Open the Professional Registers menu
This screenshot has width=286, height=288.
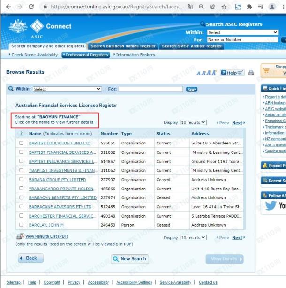pos(86,55)
